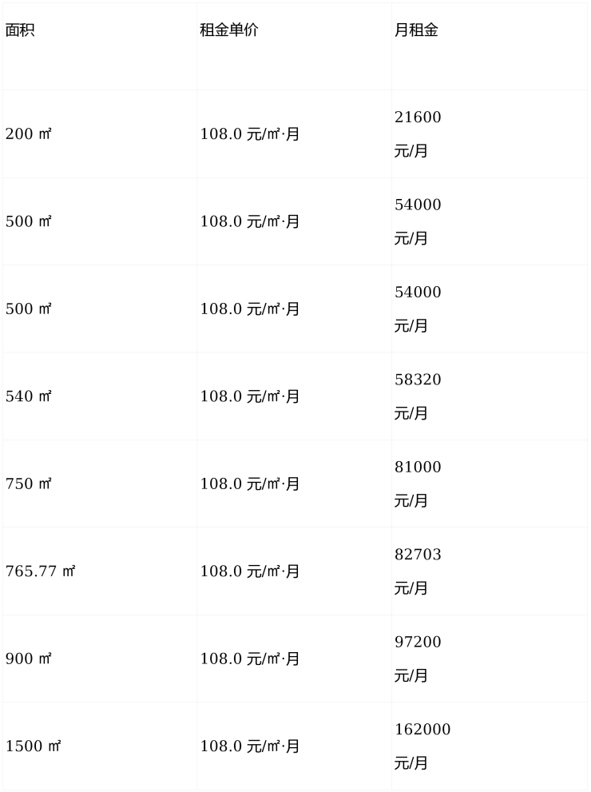Click unit price in the 200 ㎡ row

[250, 134]
